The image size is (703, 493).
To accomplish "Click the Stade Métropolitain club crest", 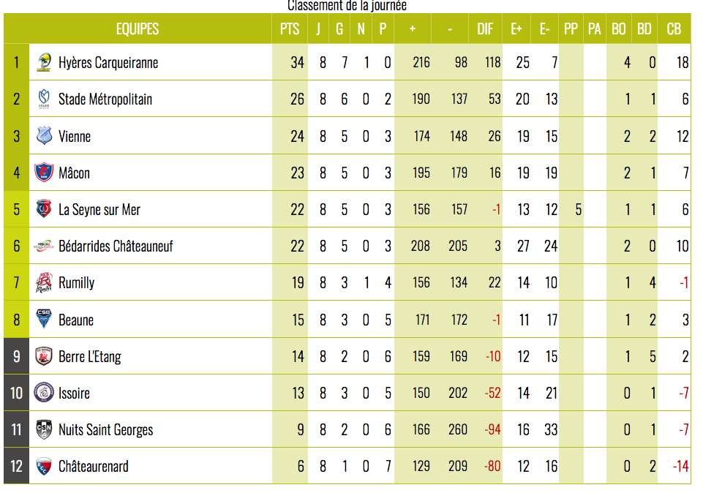I will pyautogui.click(x=44, y=99).
